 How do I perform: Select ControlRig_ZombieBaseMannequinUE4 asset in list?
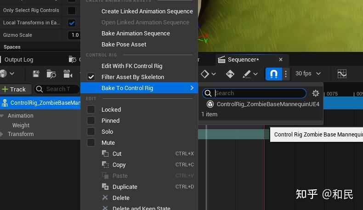point(267,104)
